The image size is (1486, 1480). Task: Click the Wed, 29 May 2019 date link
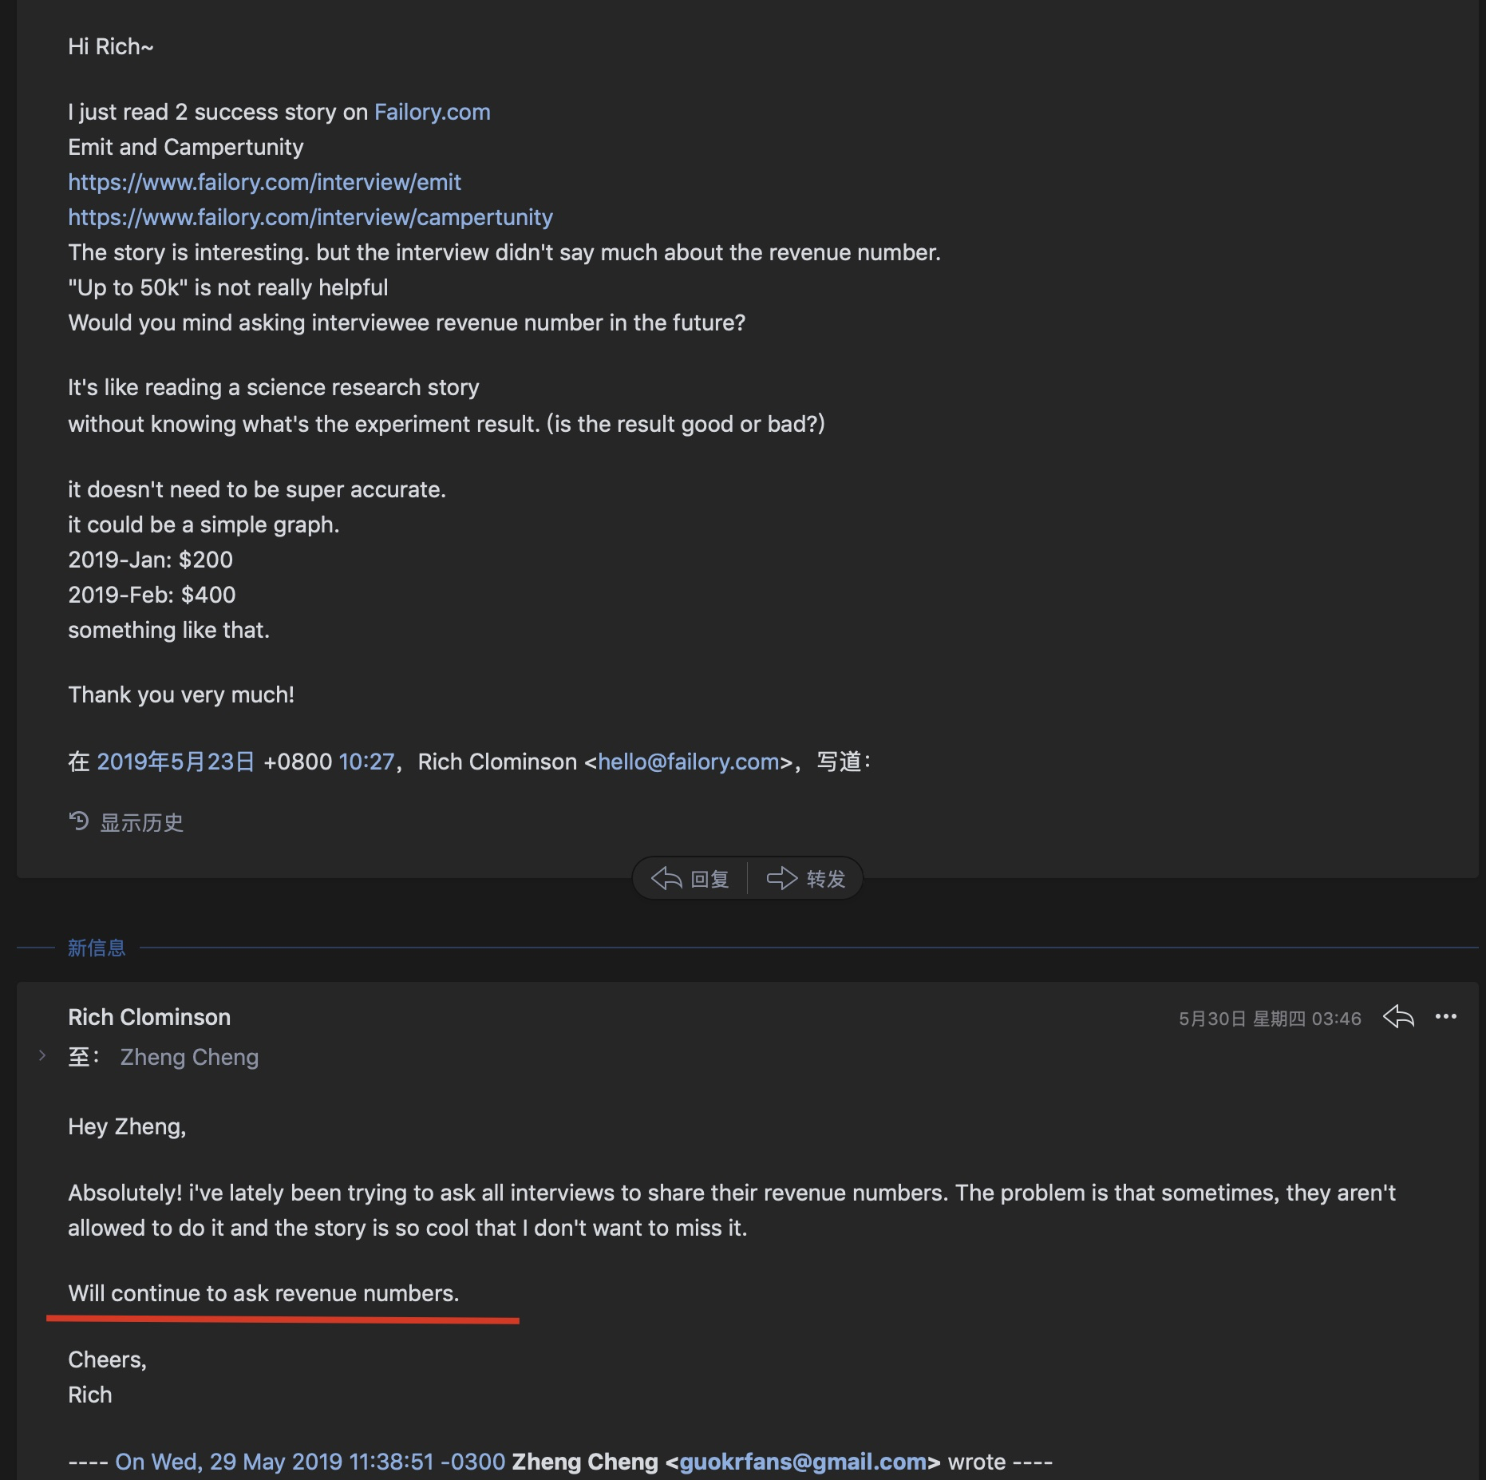(x=310, y=1462)
